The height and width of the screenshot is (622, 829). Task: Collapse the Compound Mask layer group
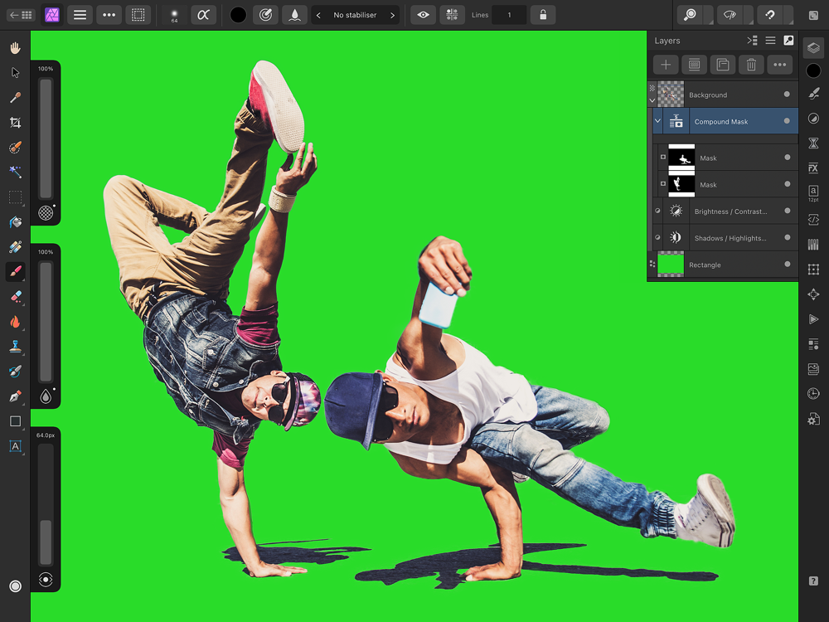657,121
